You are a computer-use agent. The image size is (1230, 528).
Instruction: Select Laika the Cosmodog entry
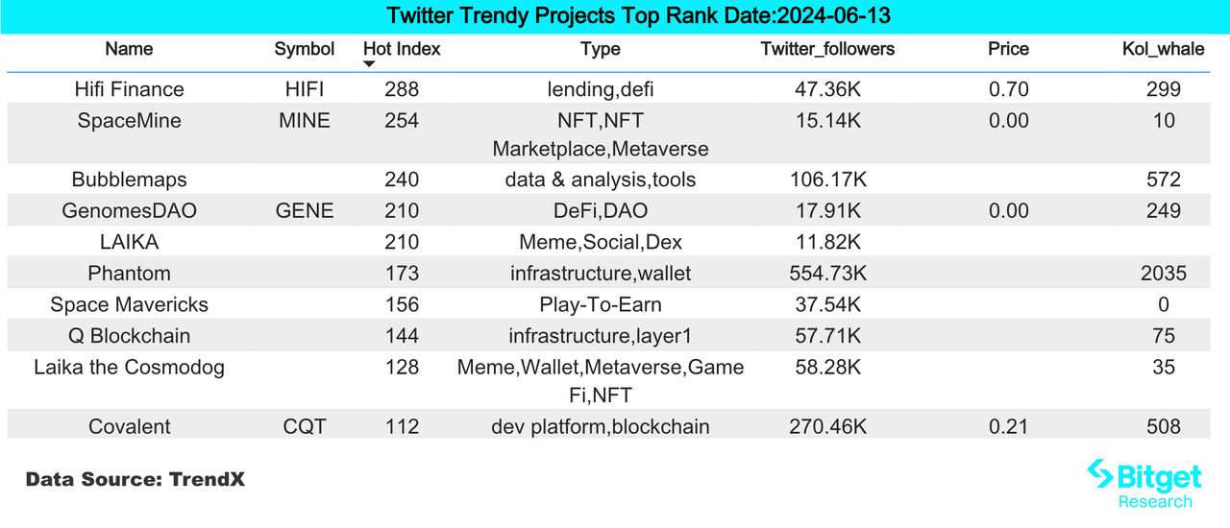click(129, 367)
